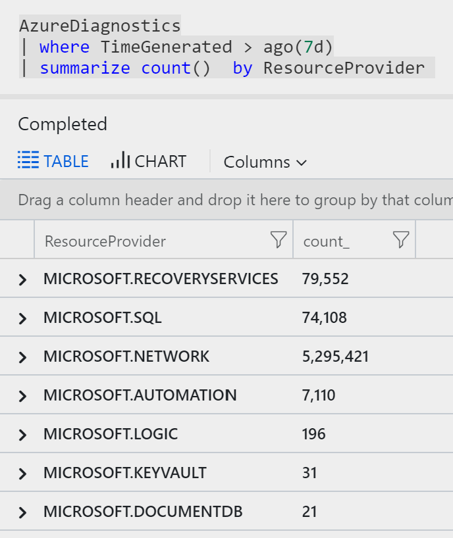The height and width of the screenshot is (538, 453).
Task: Click the count value 5,295,421
Action: point(336,356)
